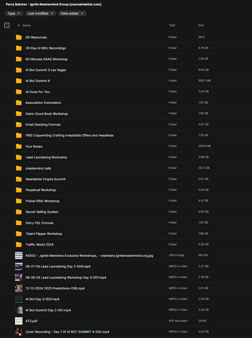Image resolution: width=252 pixels, height=338 pixels.
Task: Expand the Last modified filter dropdown
Action: click(40, 13)
